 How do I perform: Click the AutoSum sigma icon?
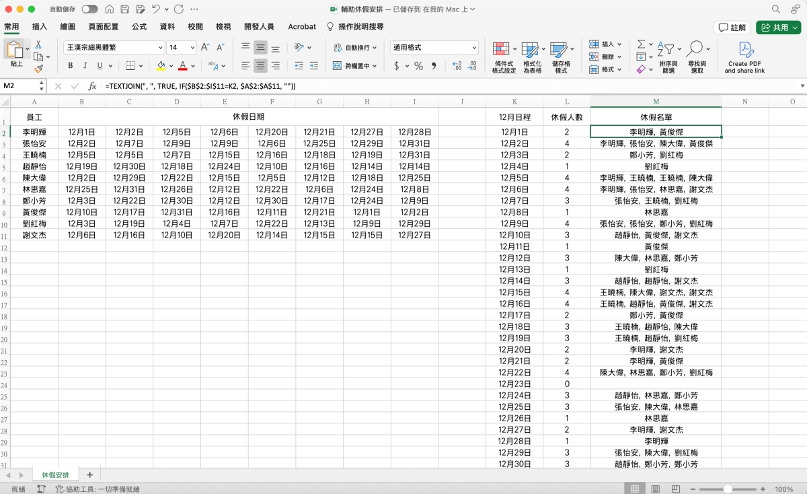coord(641,44)
